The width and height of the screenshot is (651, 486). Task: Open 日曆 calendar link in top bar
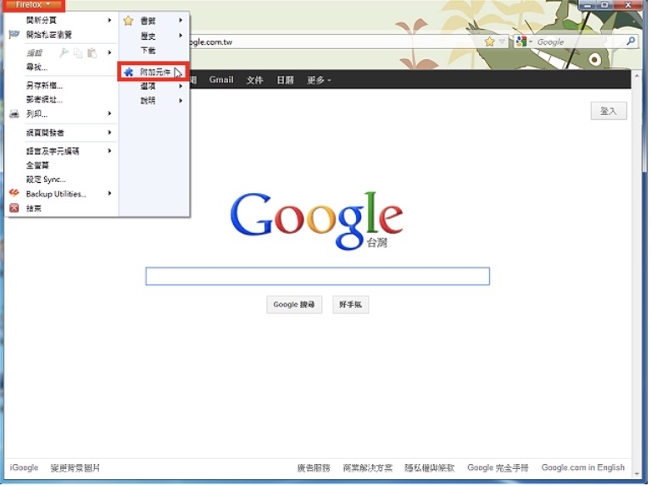(x=285, y=80)
